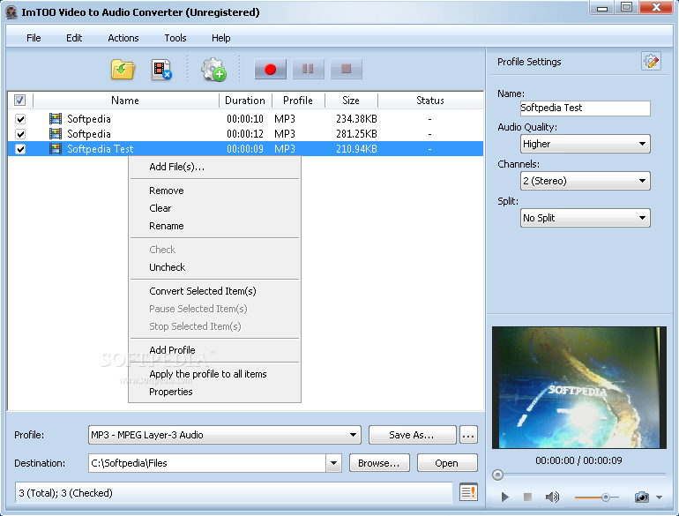679x516 pixels.
Task: Maximize the window
Action: coord(627,7)
